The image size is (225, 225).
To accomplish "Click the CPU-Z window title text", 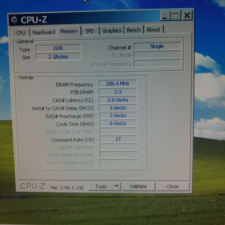I will point(34,20).
